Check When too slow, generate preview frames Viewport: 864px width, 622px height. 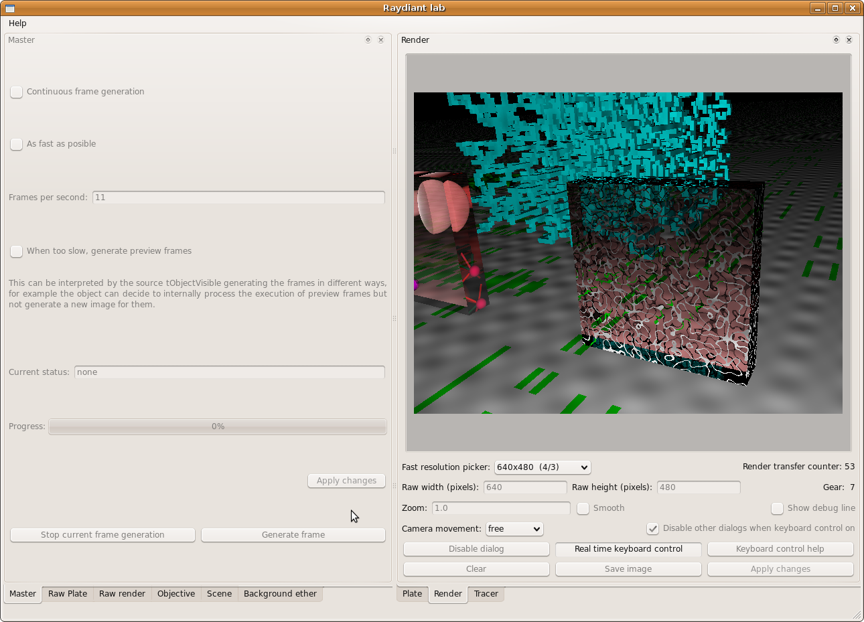tap(17, 251)
